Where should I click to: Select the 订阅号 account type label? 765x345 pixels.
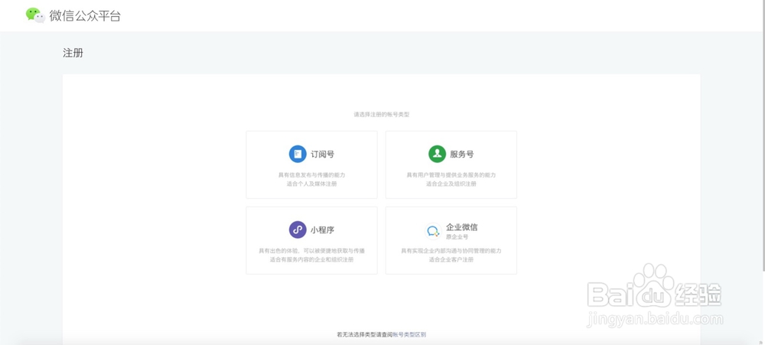(323, 155)
